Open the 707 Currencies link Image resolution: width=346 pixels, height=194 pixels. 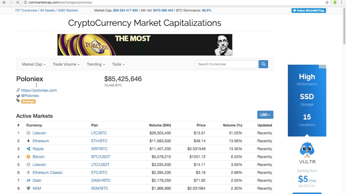[26, 10]
